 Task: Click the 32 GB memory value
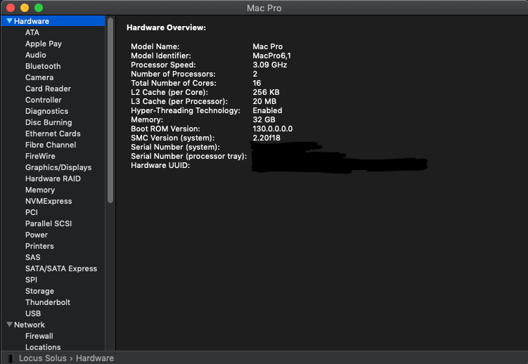tap(264, 119)
